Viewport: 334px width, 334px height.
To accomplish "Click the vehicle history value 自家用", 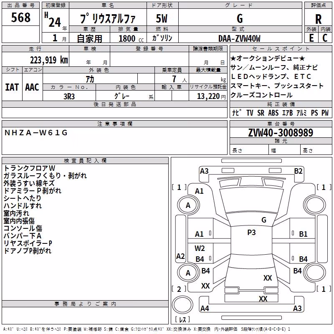I will pos(89,38).
